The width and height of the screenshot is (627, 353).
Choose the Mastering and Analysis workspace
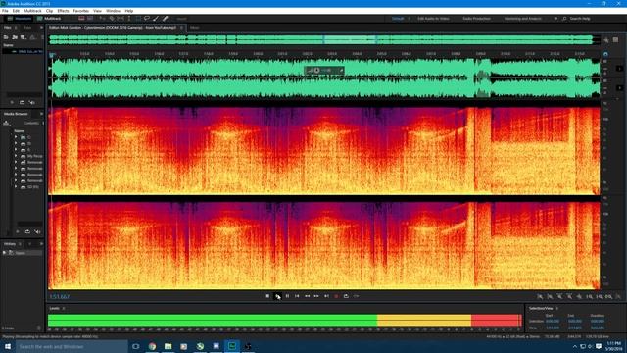(x=522, y=19)
